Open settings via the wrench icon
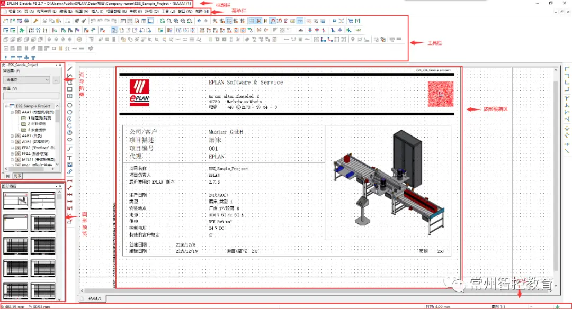The image size is (572, 309). 35,21
